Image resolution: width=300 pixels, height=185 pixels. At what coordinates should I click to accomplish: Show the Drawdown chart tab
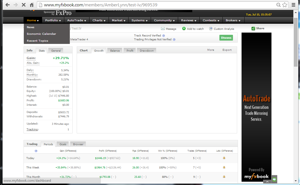click(x=147, y=51)
